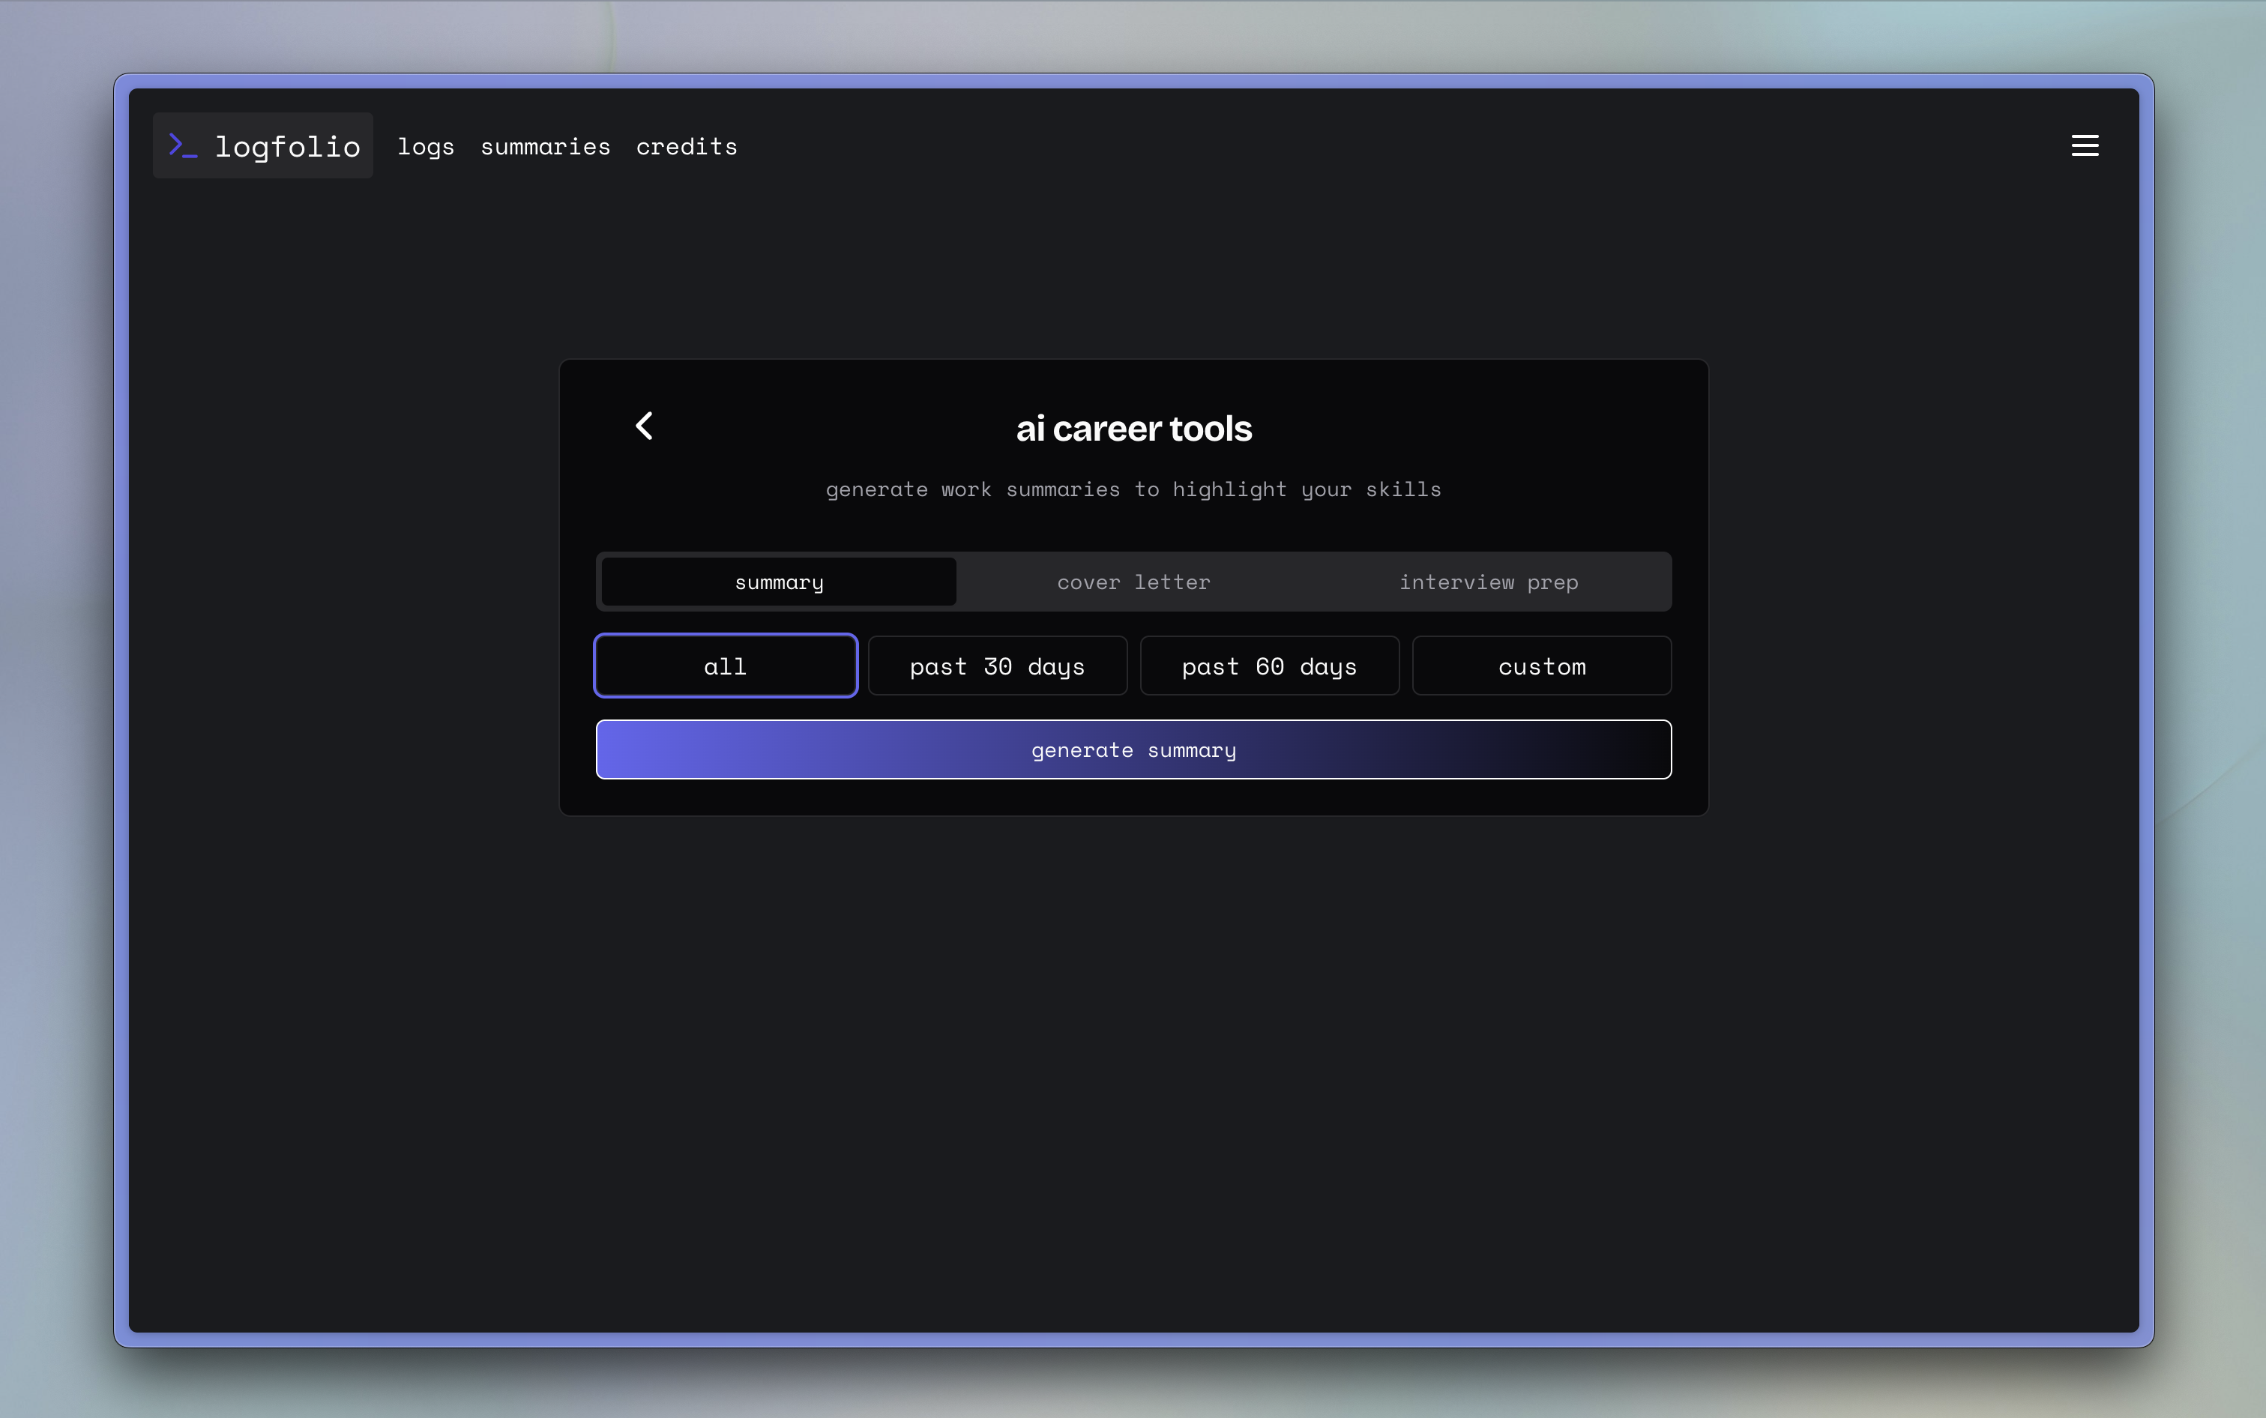Select the "all" time range option
The image size is (2266, 1418).
tap(725, 666)
